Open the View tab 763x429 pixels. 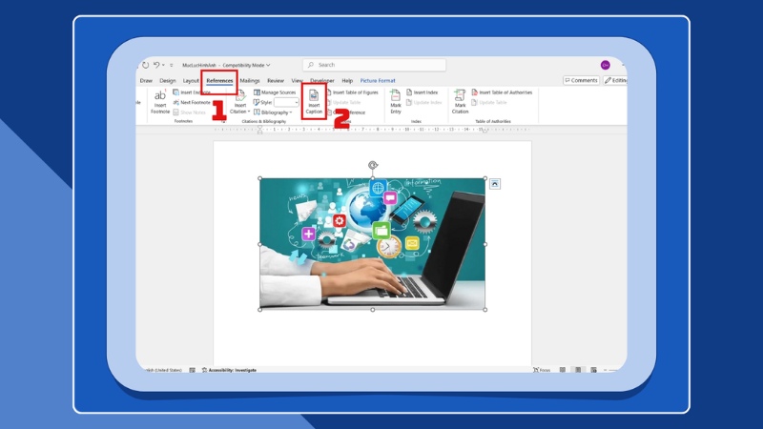click(x=297, y=81)
